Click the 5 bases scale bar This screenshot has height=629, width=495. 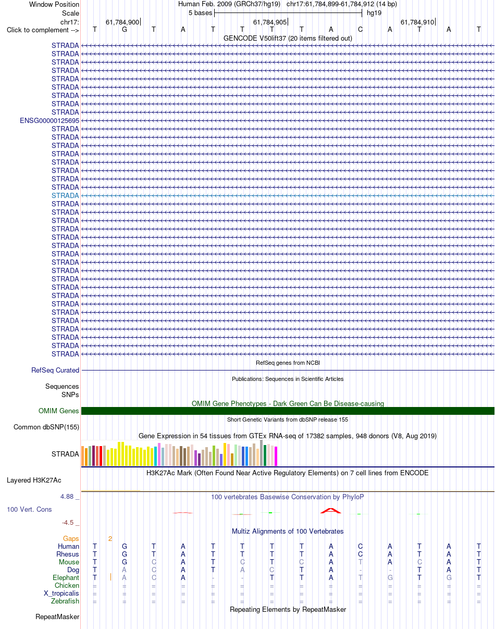click(x=288, y=13)
